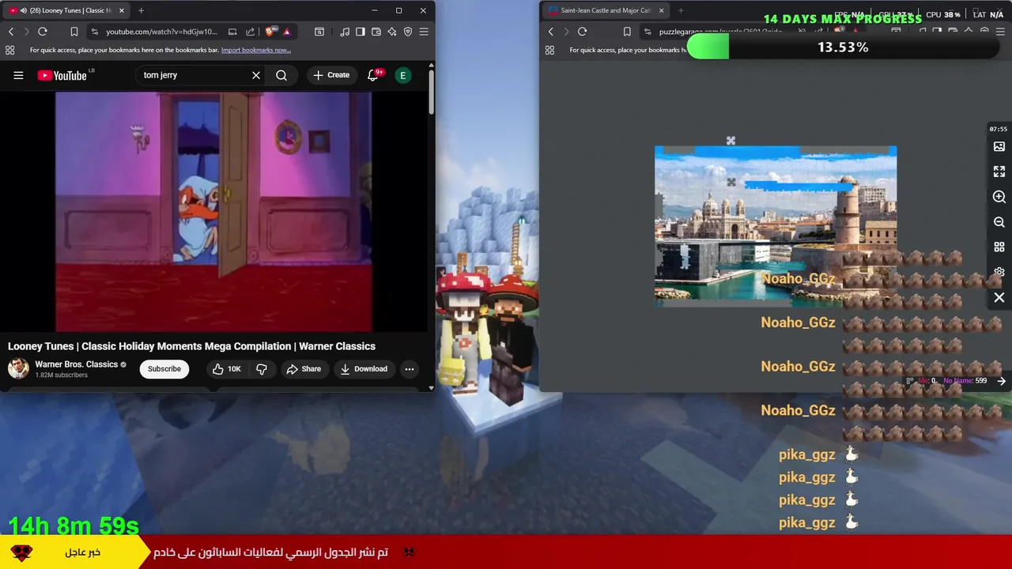Click the YouTube address bar URL
The width and height of the screenshot is (1012, 569).
(x=161, y=32)
